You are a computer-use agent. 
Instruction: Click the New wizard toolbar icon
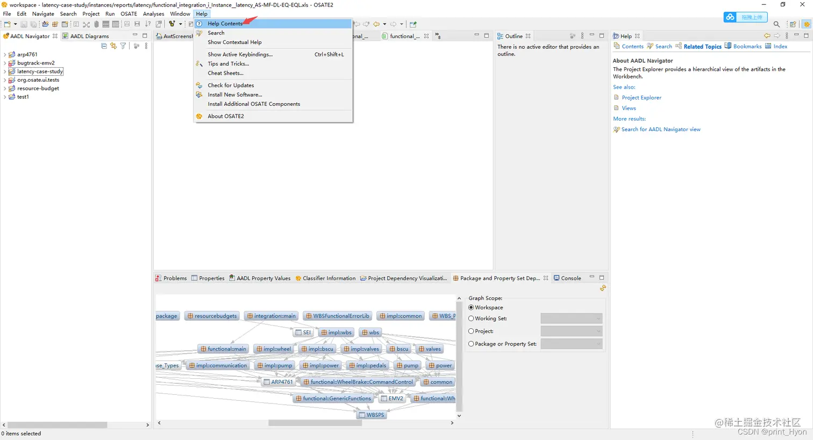click(8, 24)
